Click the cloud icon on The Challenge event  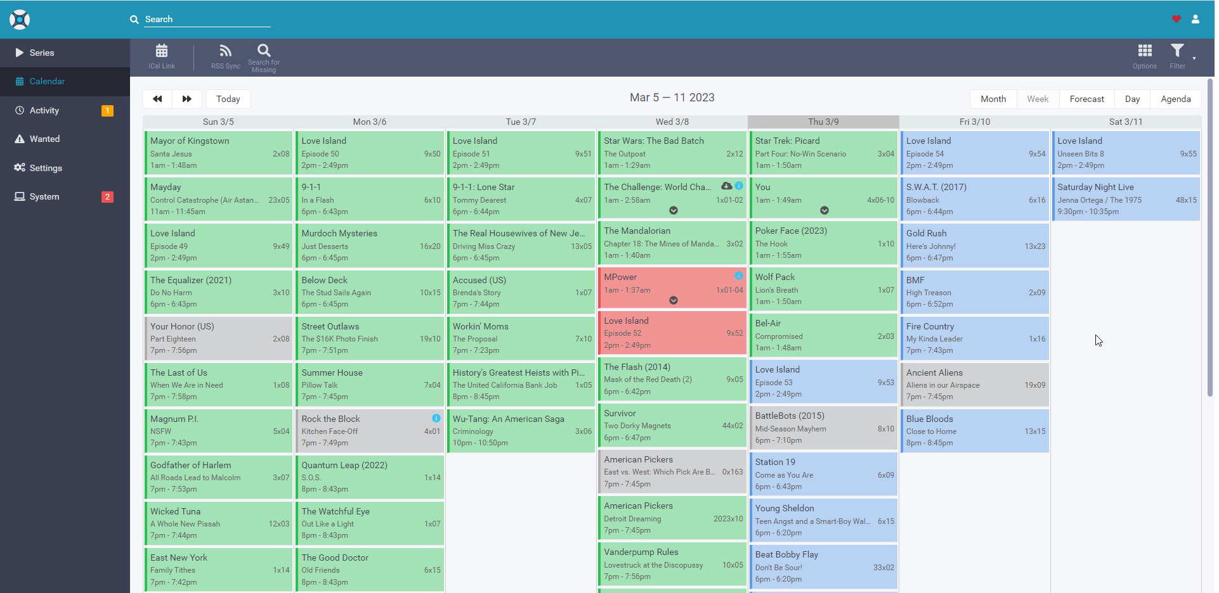pos(727,186)
